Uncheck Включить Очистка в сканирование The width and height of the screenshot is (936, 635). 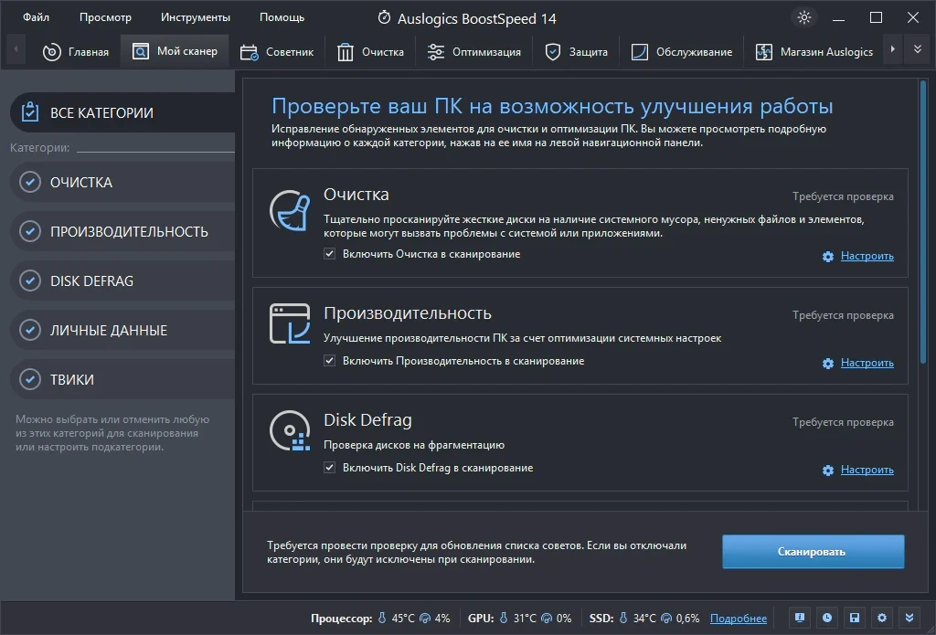click(x=329, y=254)
